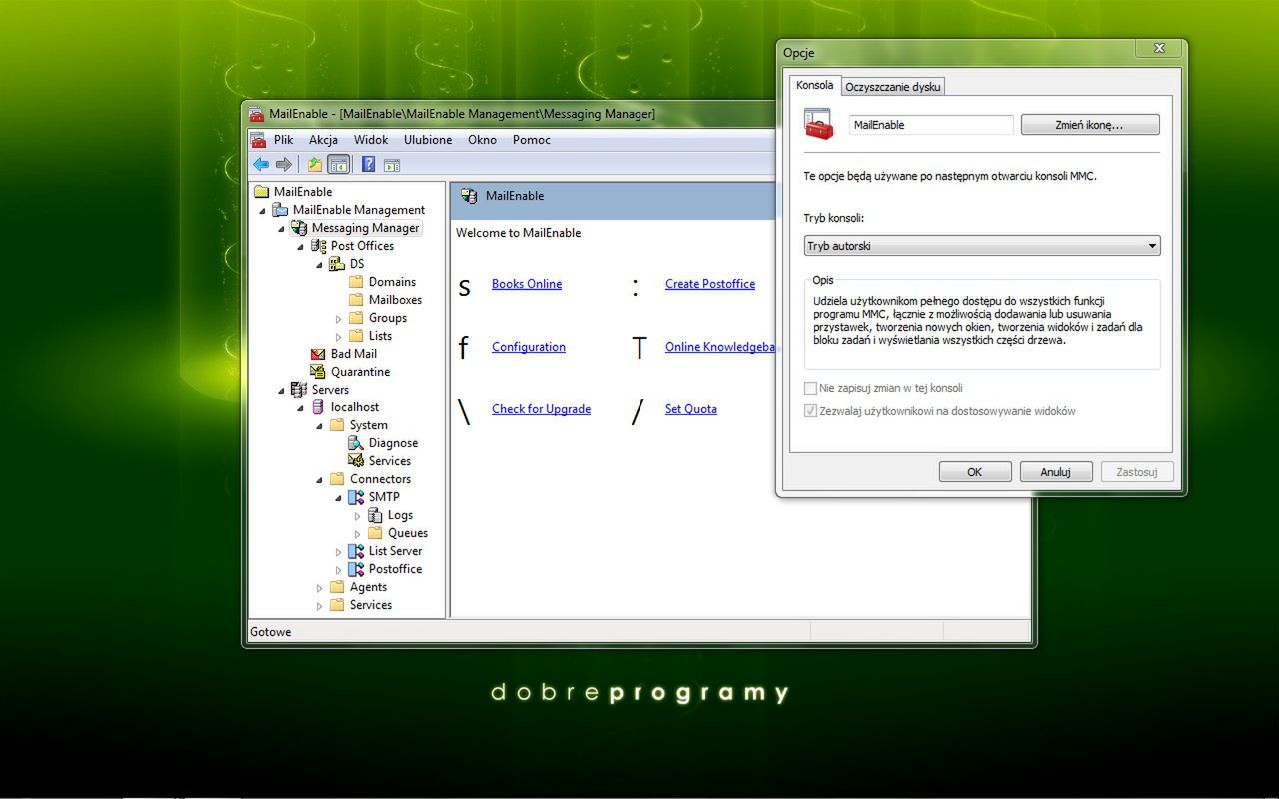This screenshot has width=1279, height=799.
Task: Open the Widok menu
Action: pyautogui.click(x=371, y=140)
